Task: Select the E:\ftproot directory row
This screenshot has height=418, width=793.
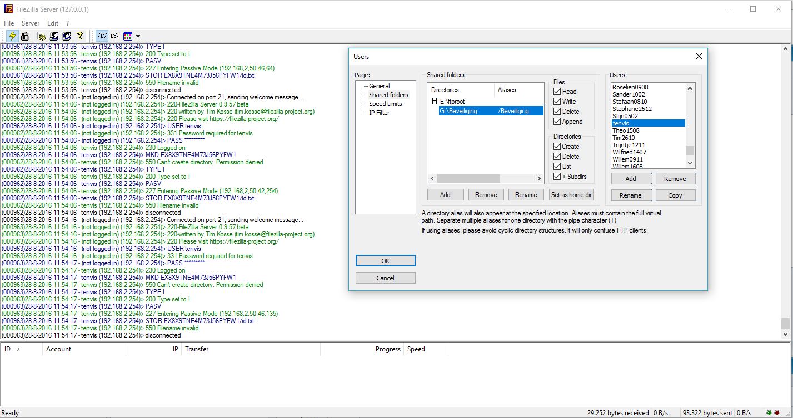Action: [x=486, y=102]
